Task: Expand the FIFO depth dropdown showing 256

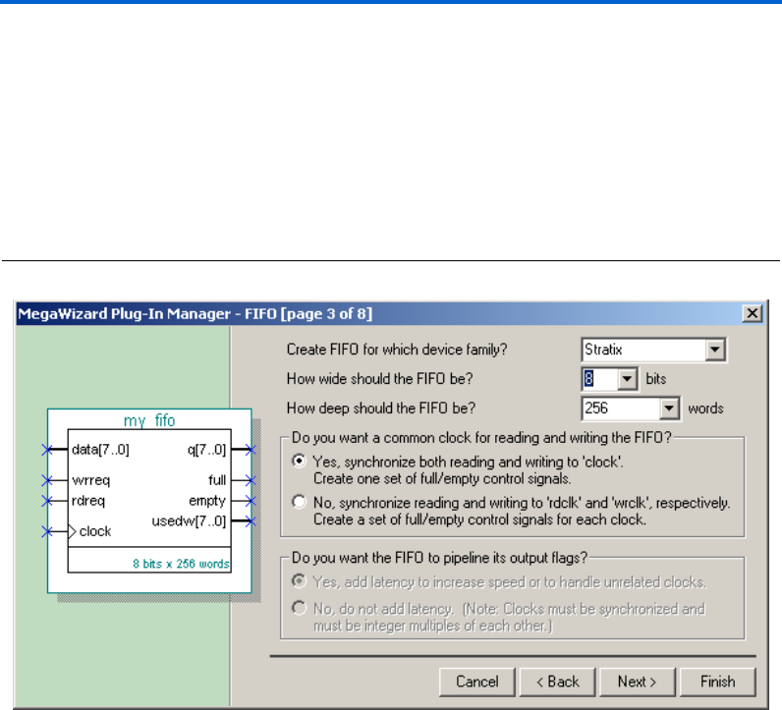Action: point(669,409)
